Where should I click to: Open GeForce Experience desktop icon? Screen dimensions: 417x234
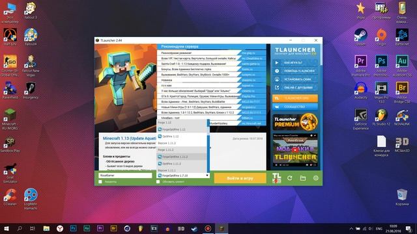[360, 119]
